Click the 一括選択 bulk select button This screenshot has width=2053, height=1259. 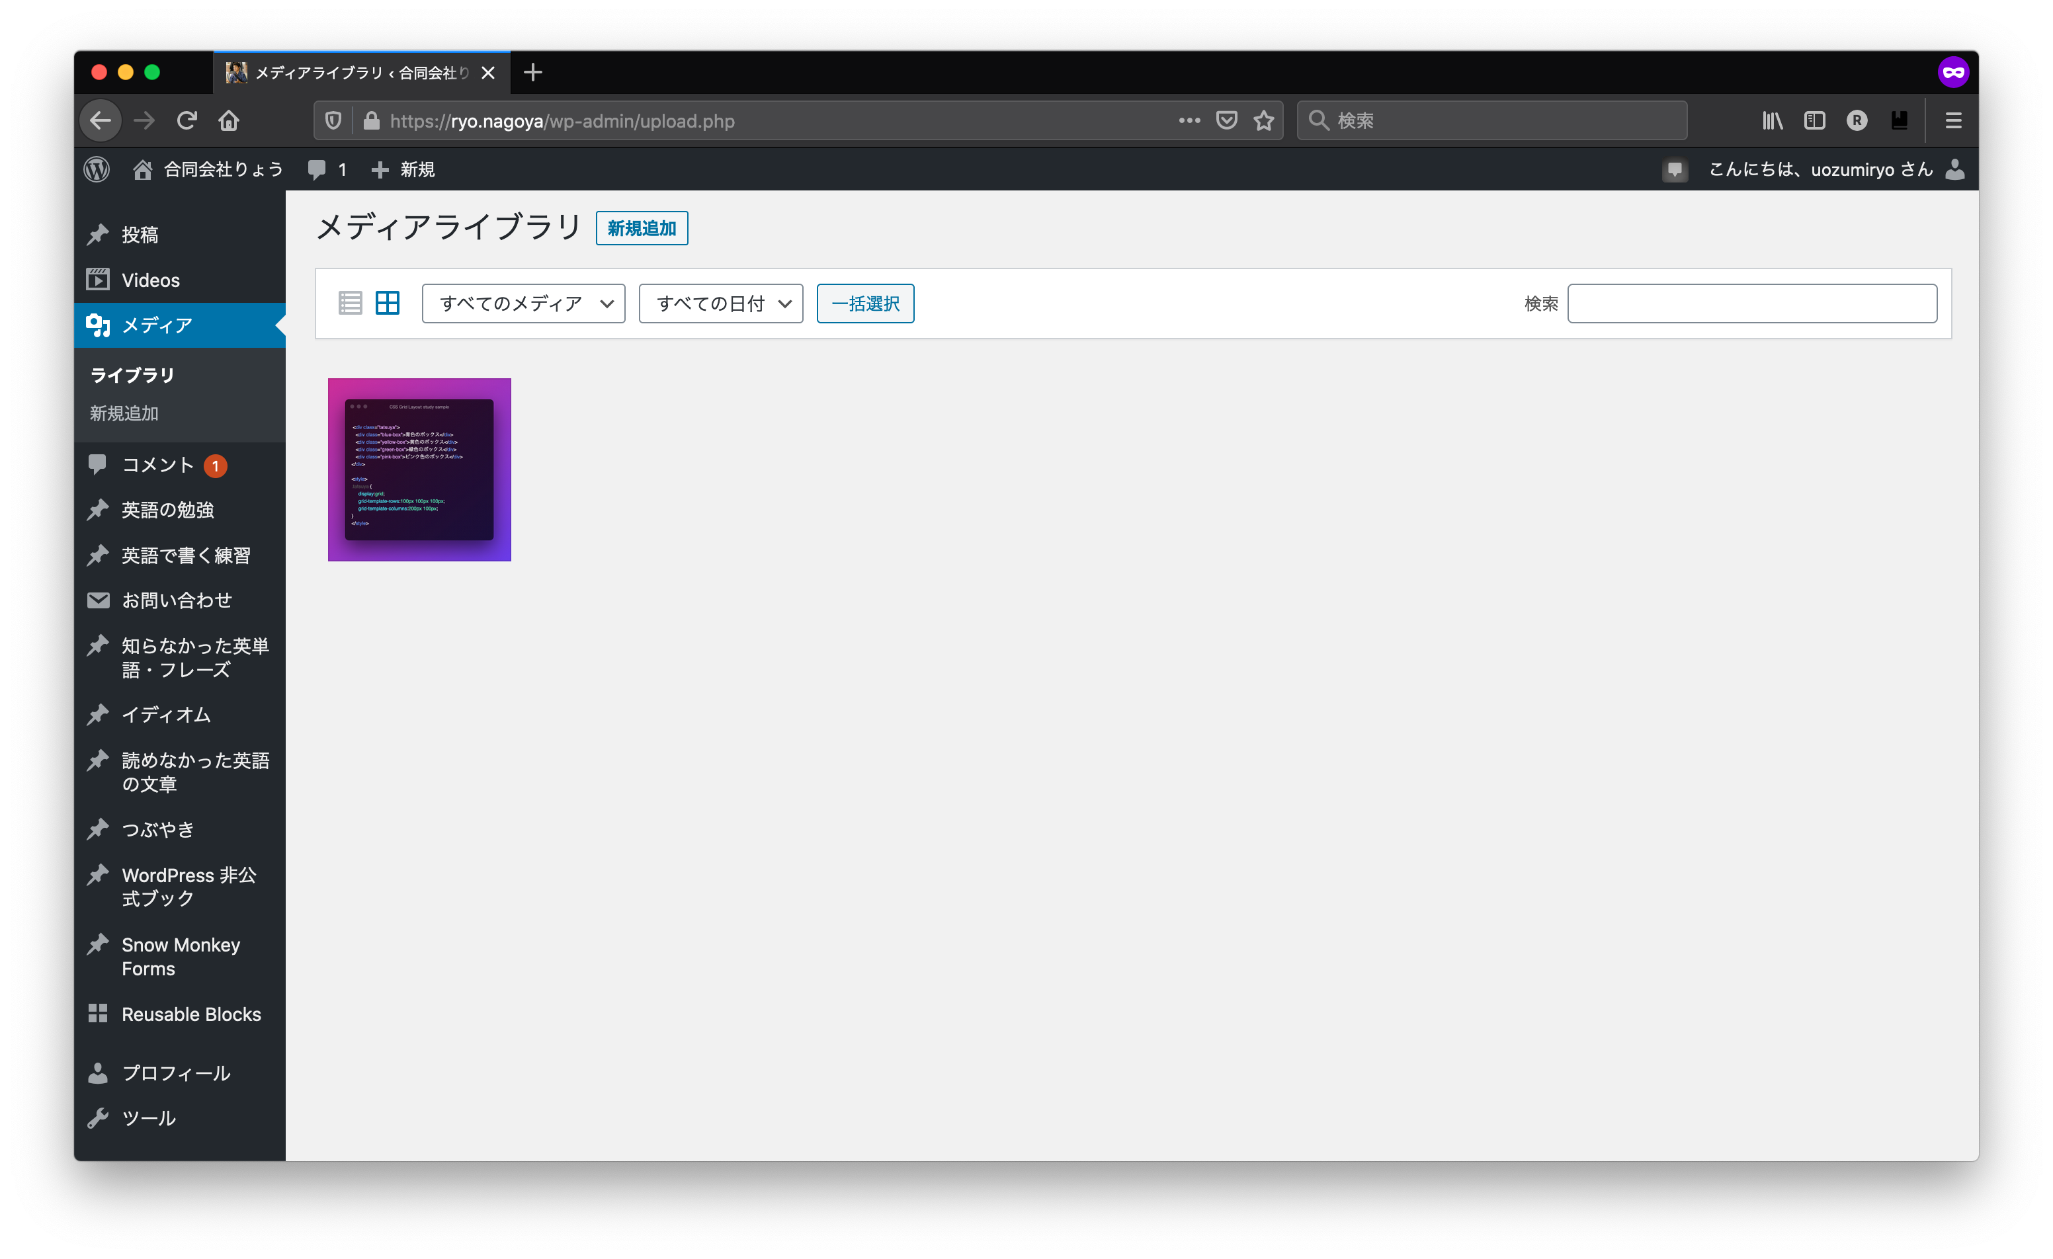[x=865, y=304]
